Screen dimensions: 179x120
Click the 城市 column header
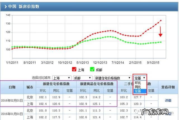tap(30, 87)
